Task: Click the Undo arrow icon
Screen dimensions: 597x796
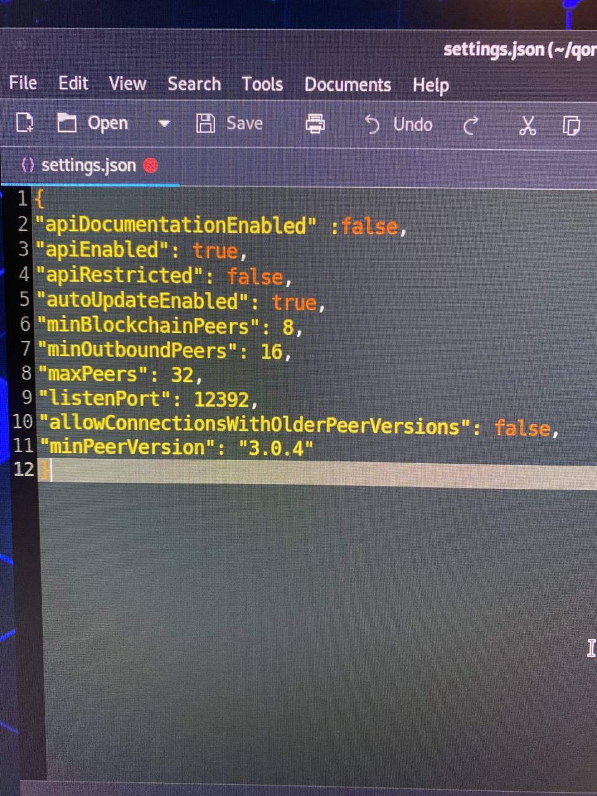Action: (x=372, y=124)
